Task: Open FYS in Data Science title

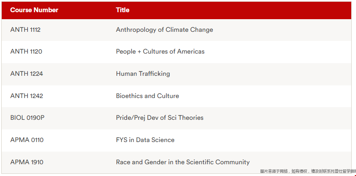Action: click(145, 140)
